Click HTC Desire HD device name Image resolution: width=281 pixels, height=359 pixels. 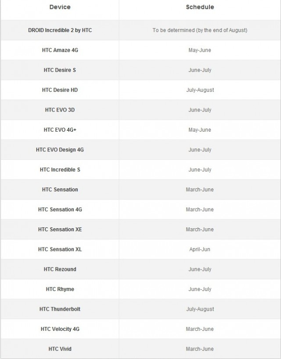(x=60, y=90)
